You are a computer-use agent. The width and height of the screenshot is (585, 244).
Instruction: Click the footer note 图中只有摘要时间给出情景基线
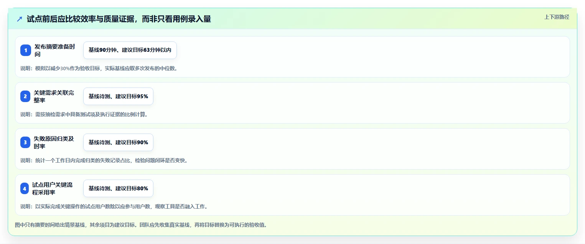[141, 225]
